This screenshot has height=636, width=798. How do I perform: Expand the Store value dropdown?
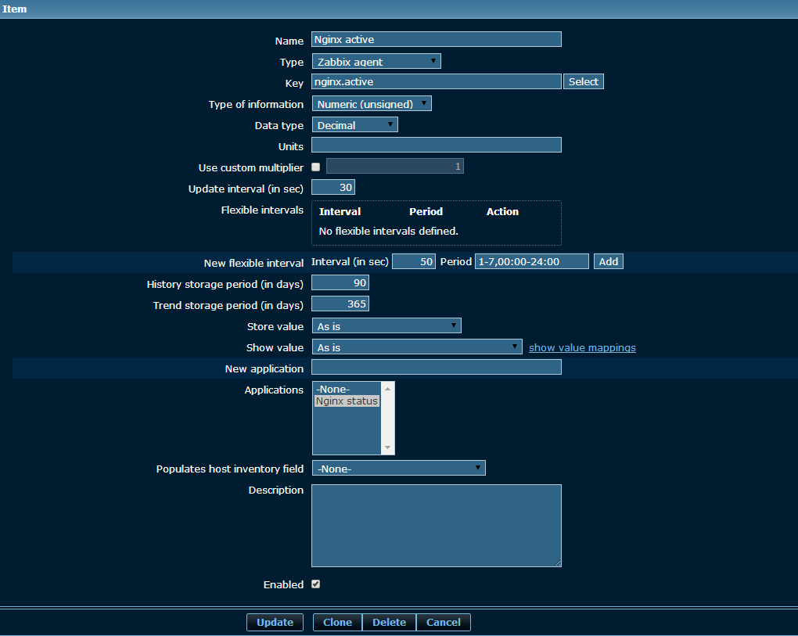[x=386, y=326]
